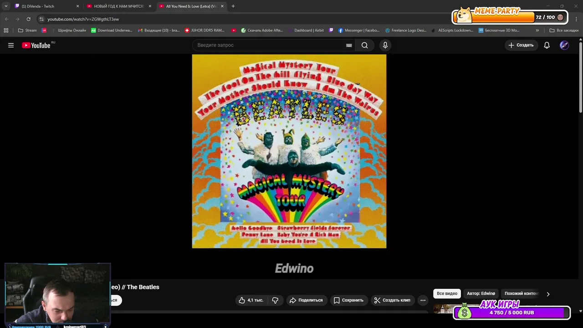This screenshot has width=583, height=328.
Task: Select the Все видео chip
Action: click(x=447, y=293)
